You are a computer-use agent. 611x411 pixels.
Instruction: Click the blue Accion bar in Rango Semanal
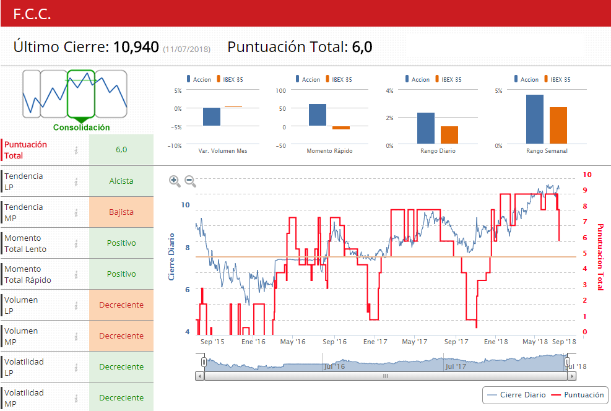click(535, 119)
